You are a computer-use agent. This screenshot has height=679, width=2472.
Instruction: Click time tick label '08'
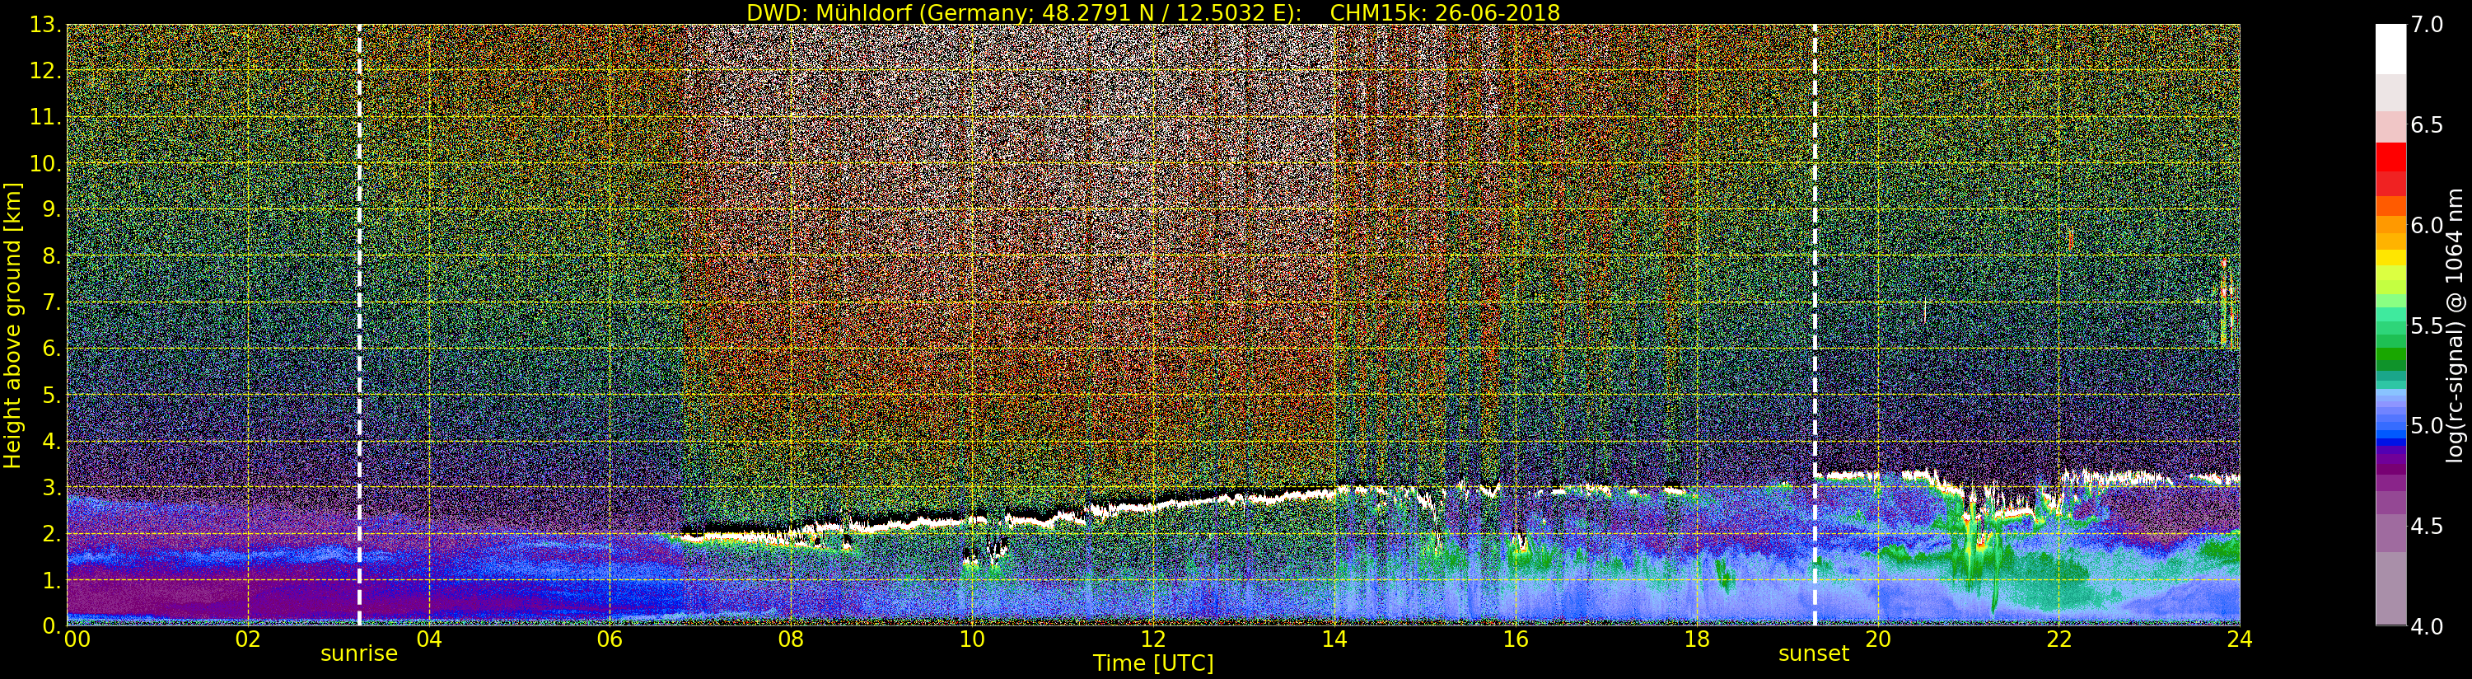[791, 639]
